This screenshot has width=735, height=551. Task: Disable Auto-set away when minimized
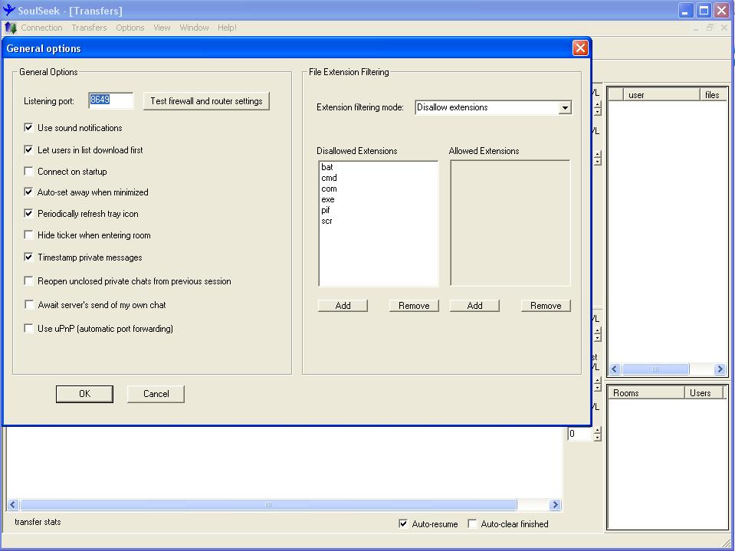(x=28, y=192)
